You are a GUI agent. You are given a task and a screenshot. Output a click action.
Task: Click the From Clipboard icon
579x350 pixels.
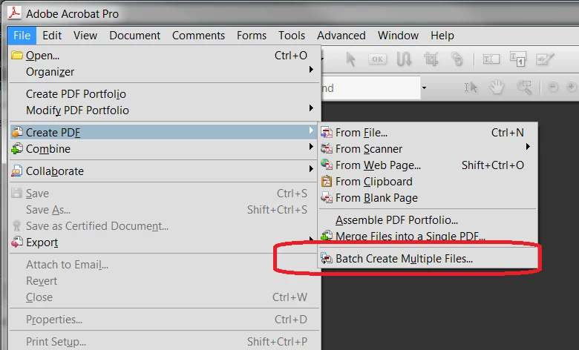tap(327, 182)
